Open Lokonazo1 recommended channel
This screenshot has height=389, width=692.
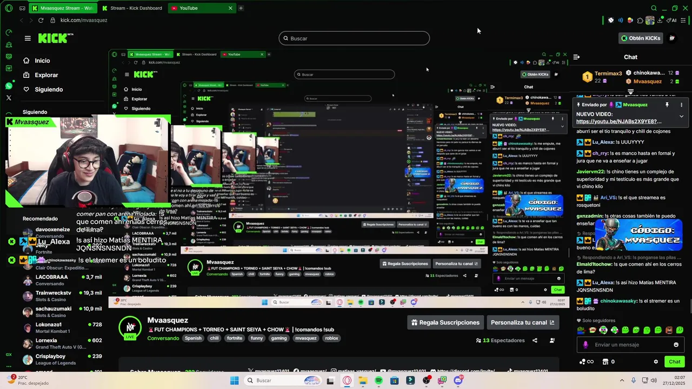click(x=62, y=327)
